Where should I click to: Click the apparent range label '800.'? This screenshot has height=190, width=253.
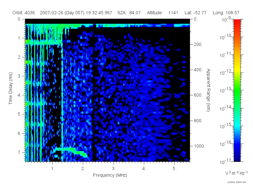(x=198, y=121)
